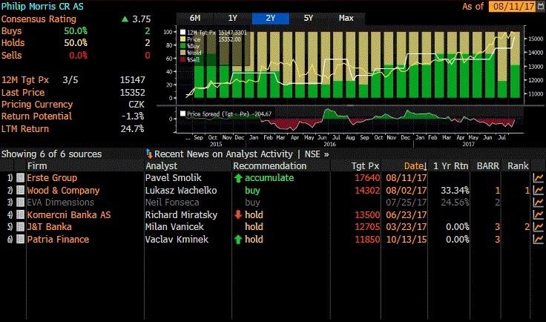Open the chart icon in Patria Finance row
Image resolution: width=546 pixels, height=322 pixels.
[x=538, y=239]
